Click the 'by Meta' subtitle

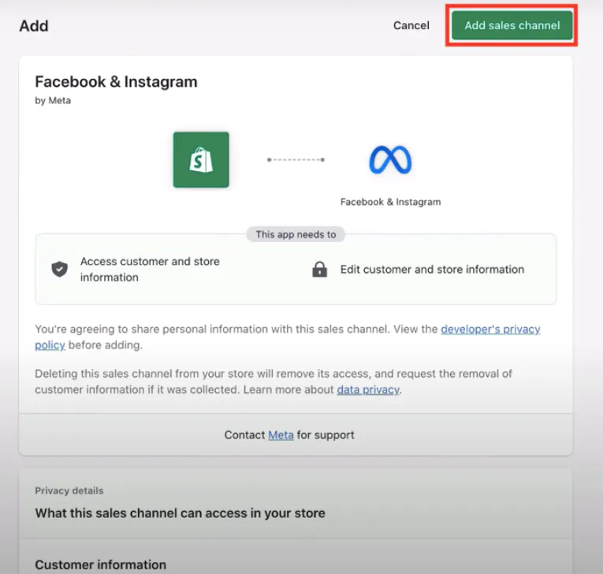click(x=53, y=101)
